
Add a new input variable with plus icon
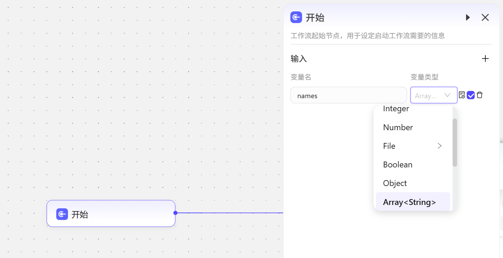click(485, 59)
